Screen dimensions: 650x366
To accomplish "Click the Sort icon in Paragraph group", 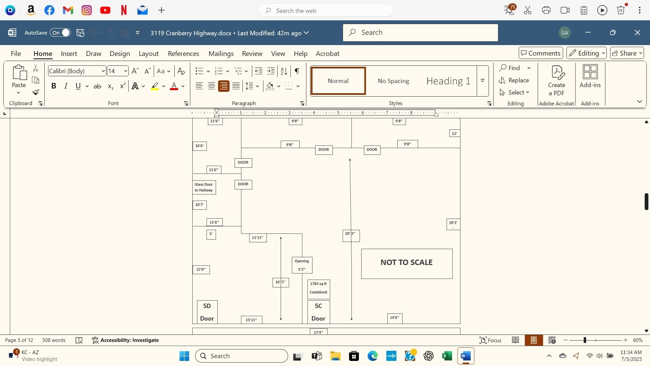I will 284,71.
